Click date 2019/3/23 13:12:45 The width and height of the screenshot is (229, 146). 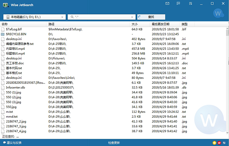[165, 34]
